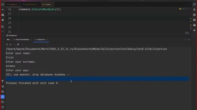Open the Notifications bell
Image resolution: width=197 pixels, height=110 pixels.
pos(194,5)
